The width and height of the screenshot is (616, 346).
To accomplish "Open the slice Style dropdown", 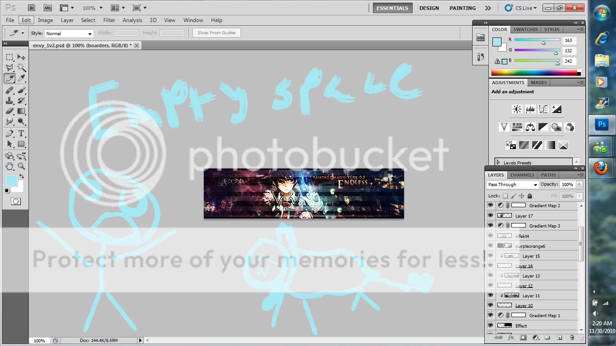I will (x=69, y=34).
